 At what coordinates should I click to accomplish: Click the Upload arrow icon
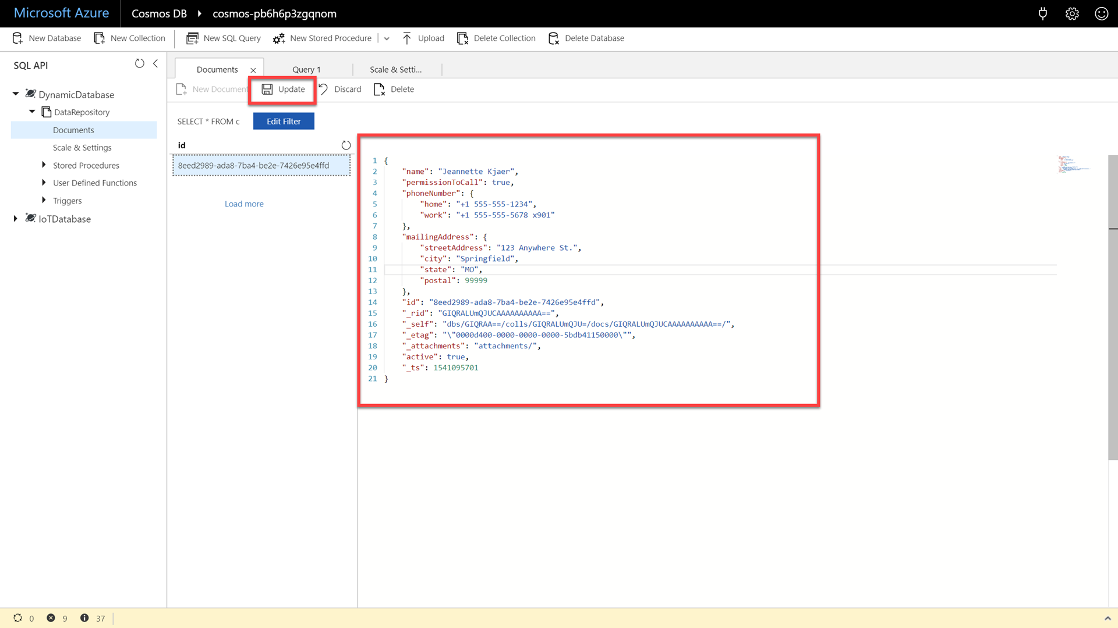point(407,38)
